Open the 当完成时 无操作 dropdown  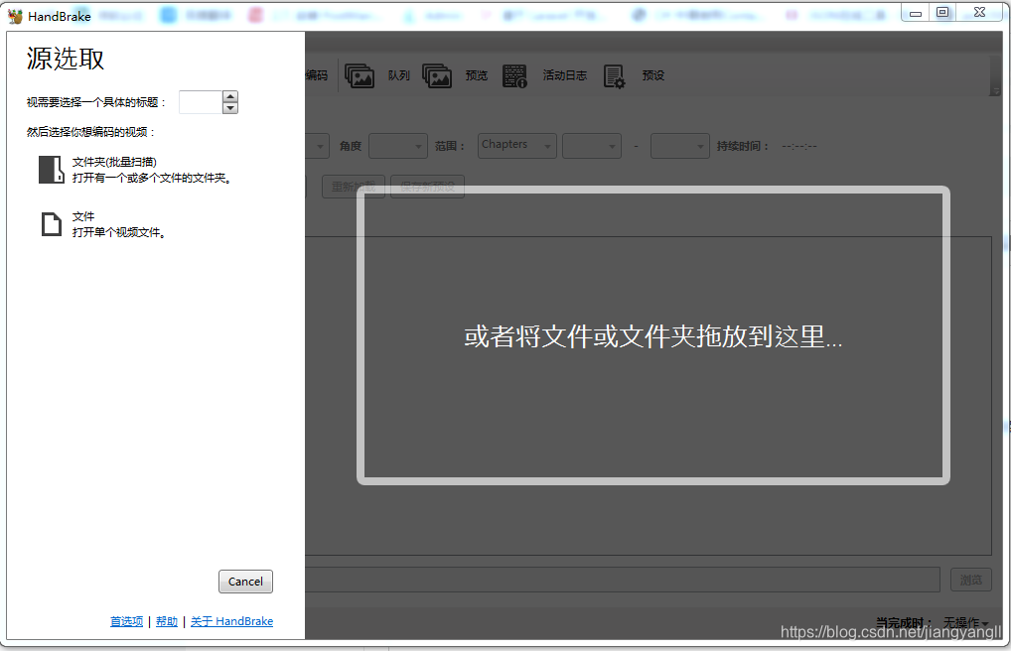(x=966, y=622)
